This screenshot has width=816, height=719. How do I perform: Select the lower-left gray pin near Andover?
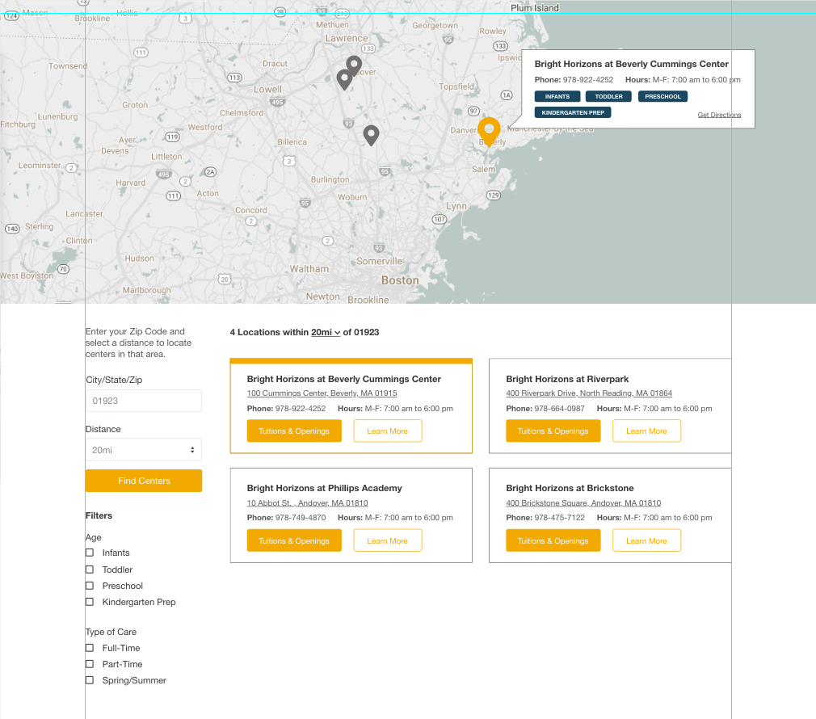click(x=344, y=80)
